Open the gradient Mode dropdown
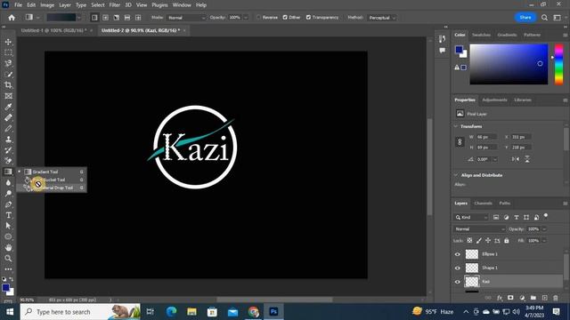 click(x=186, y=18)
